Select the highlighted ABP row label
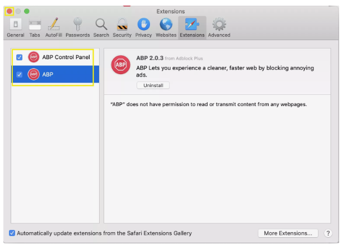The height and width of the screenshot is (245, 342). 48,74
